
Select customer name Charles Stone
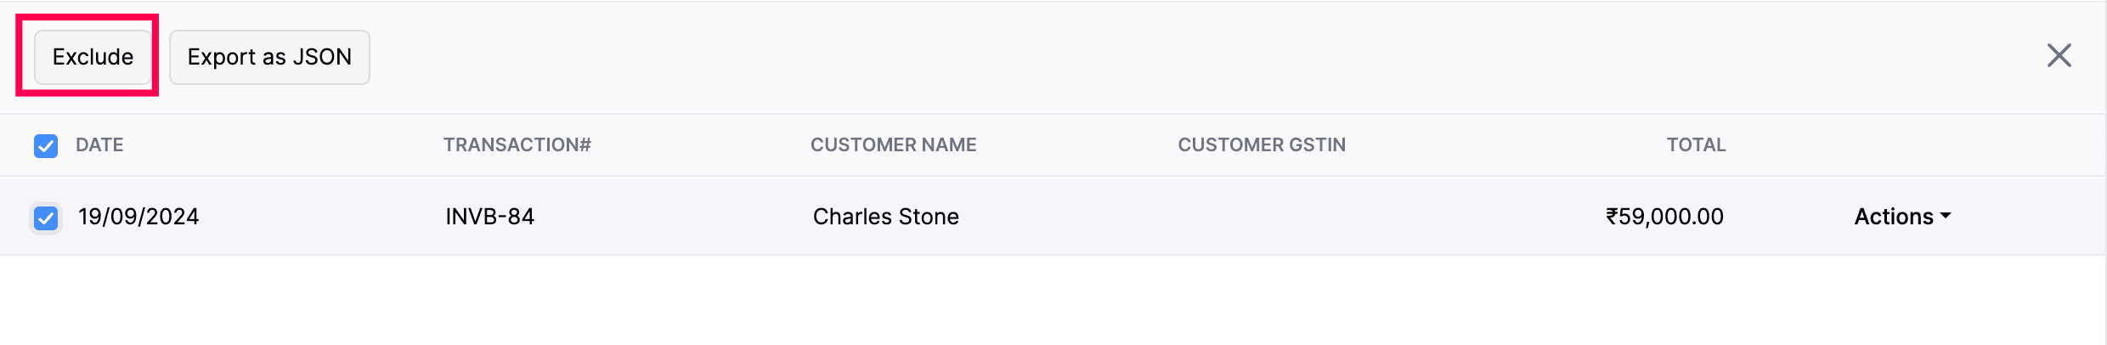[x=885, y=217]
